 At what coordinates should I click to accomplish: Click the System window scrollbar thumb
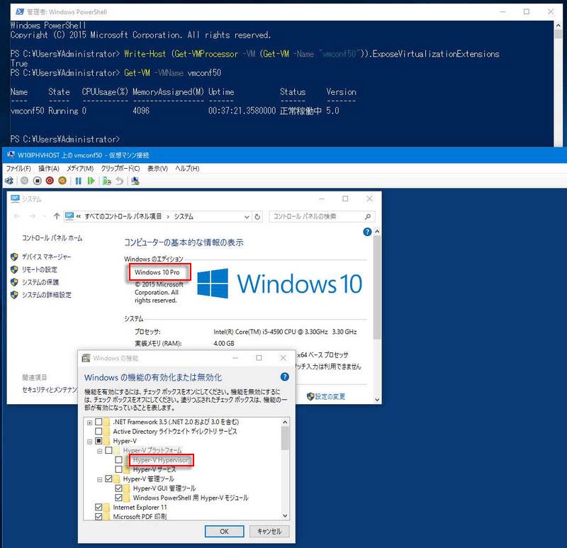pyautogui.click(x=377, y=288)
